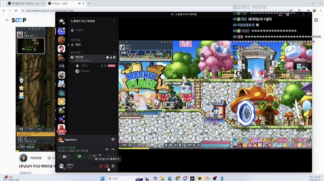The image size is (324, 181).
Task: Click the browser address bar URL
Action: [x=50, y=11]
